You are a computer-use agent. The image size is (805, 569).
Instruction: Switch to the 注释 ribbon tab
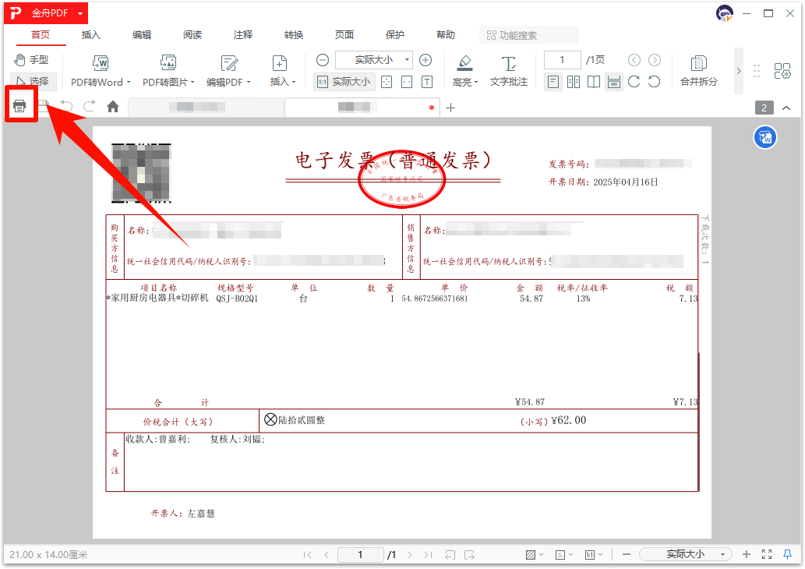tap(243, 34)
